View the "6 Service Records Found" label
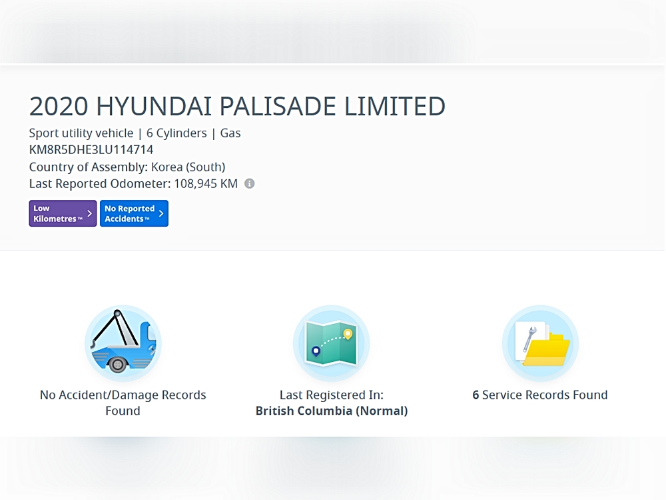The image size is (666, 500). pos(540,395)
